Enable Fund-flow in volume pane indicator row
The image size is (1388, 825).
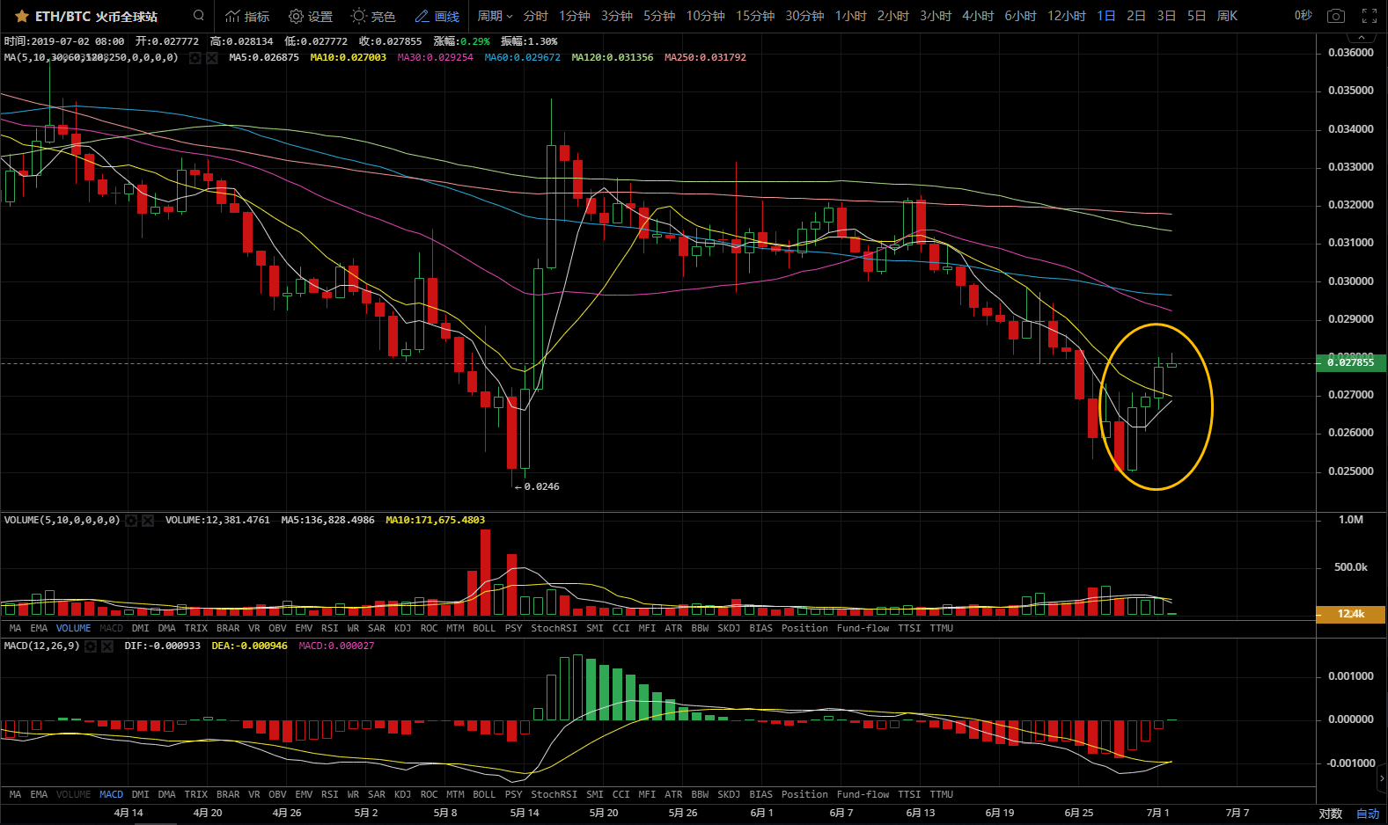click(x=863, y=628)
